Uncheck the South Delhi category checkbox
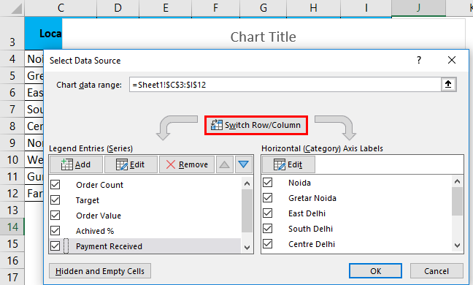 tap(268, 229)
